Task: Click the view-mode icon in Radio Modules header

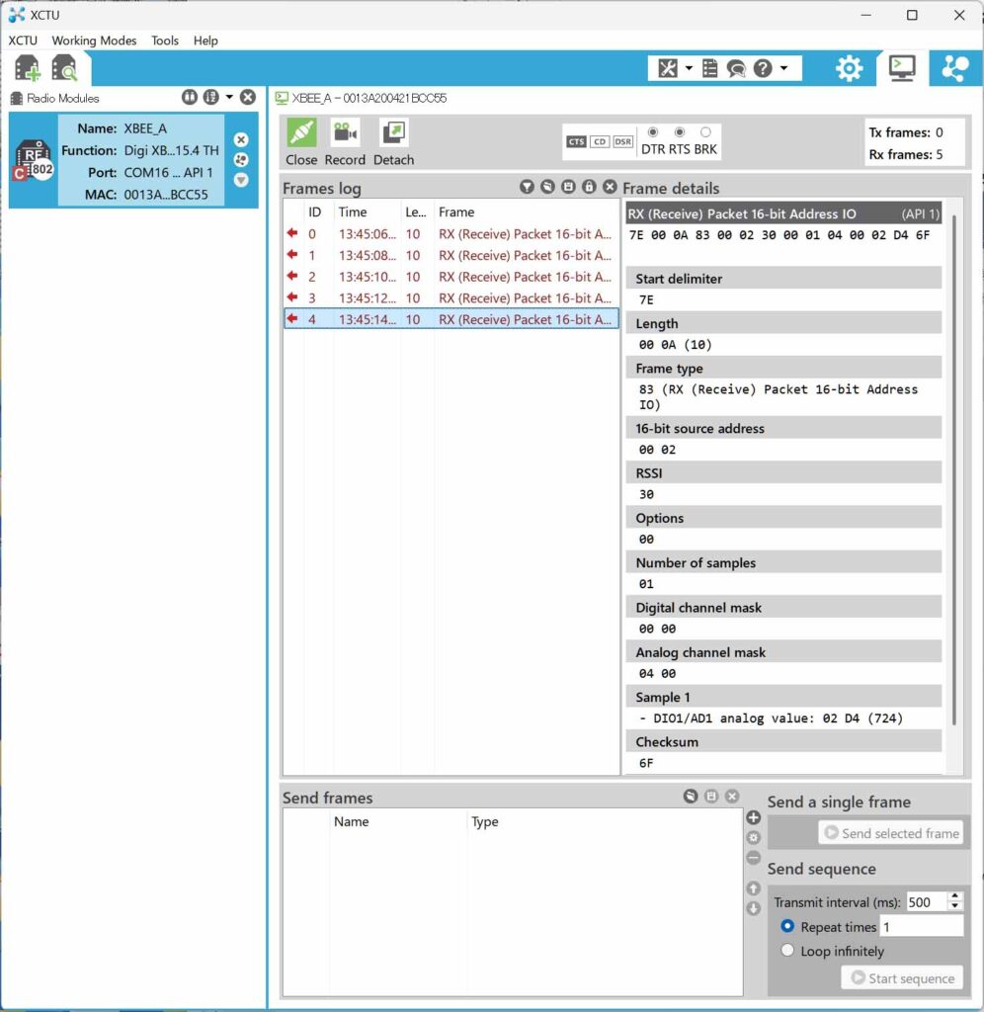Action: 189,98
